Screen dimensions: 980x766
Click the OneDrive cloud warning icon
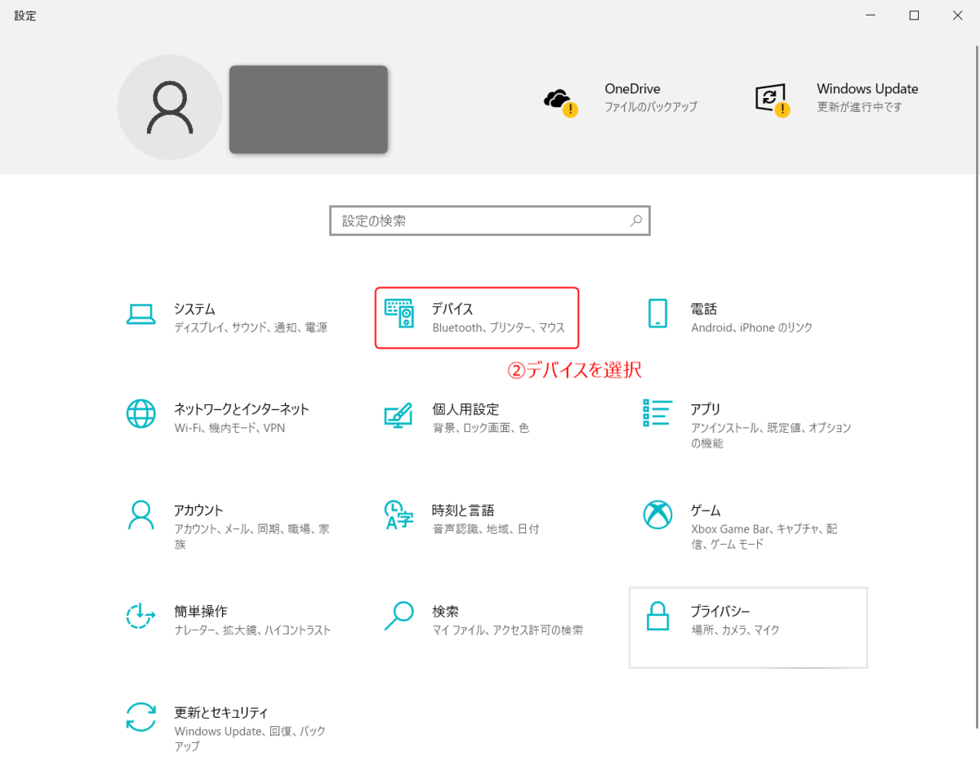click(x=560, y=101)
